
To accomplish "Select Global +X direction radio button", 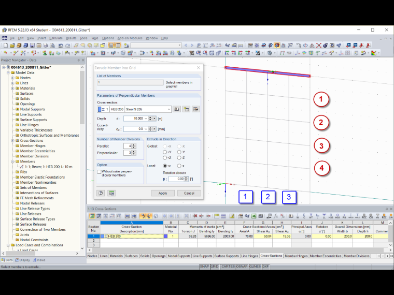I will tap(164, 146).
